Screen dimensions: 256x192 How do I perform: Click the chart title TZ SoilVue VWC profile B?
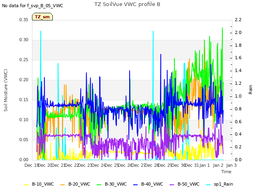click(127, 4)
